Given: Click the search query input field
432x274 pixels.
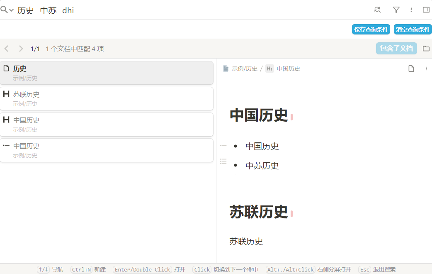Looking at the screenshot, I should pos(193,10).
